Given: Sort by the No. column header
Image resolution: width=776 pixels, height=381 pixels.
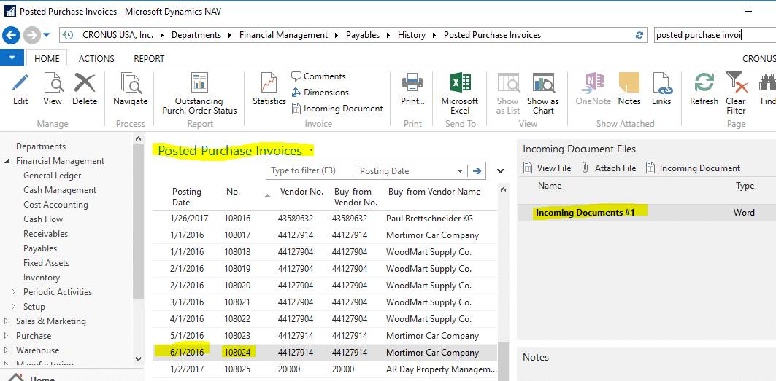Looking at the screenshot, I should pos(233,192).
